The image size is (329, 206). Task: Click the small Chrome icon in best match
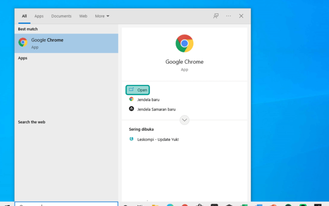pos(23,42)
